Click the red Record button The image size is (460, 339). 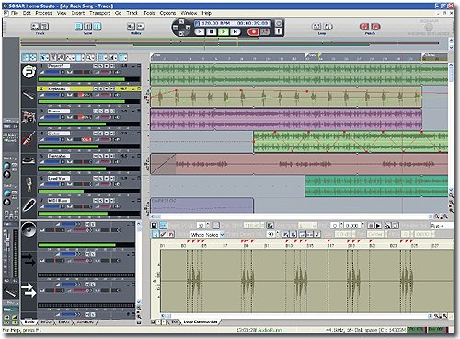point(253,31)
